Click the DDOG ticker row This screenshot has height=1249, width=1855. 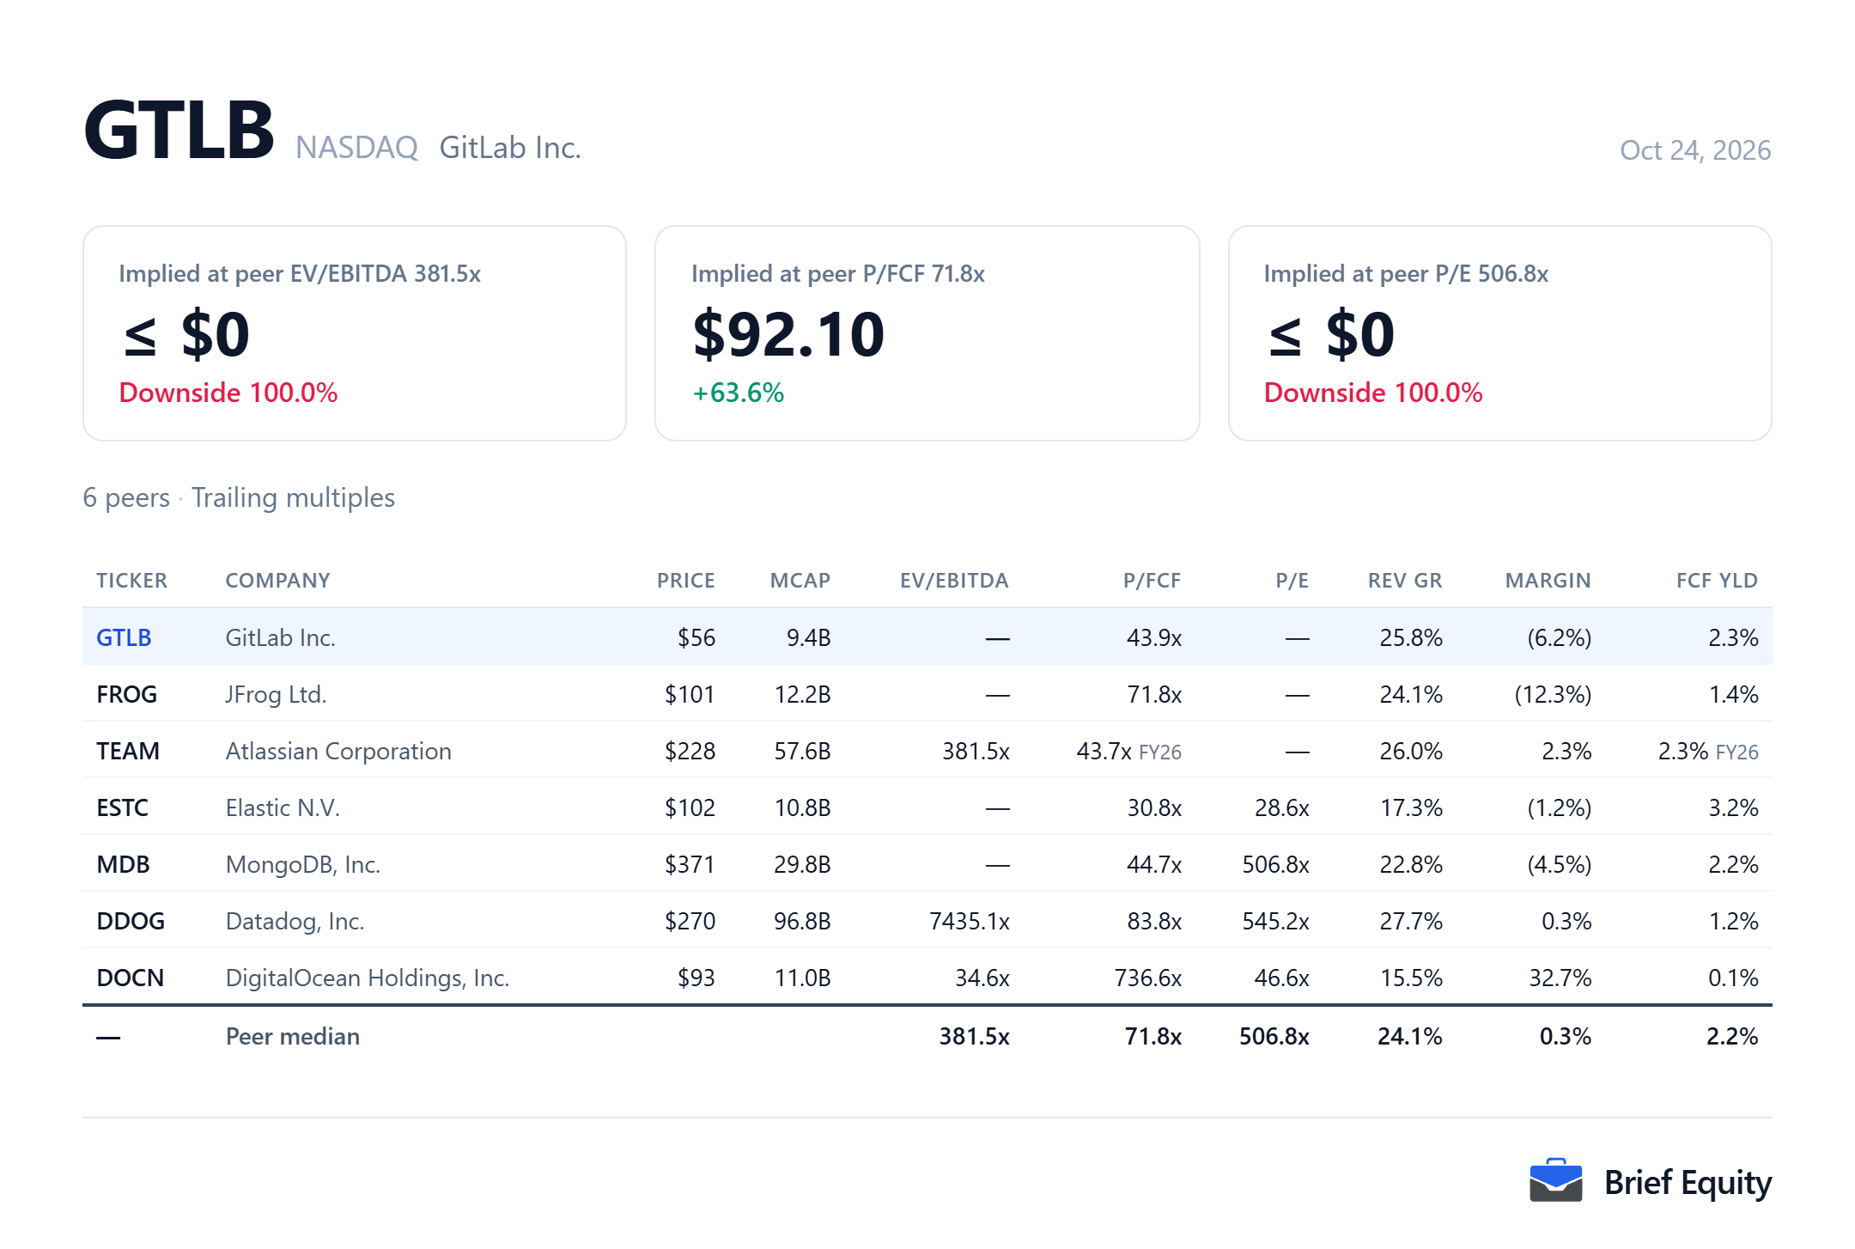pos(927,920)
